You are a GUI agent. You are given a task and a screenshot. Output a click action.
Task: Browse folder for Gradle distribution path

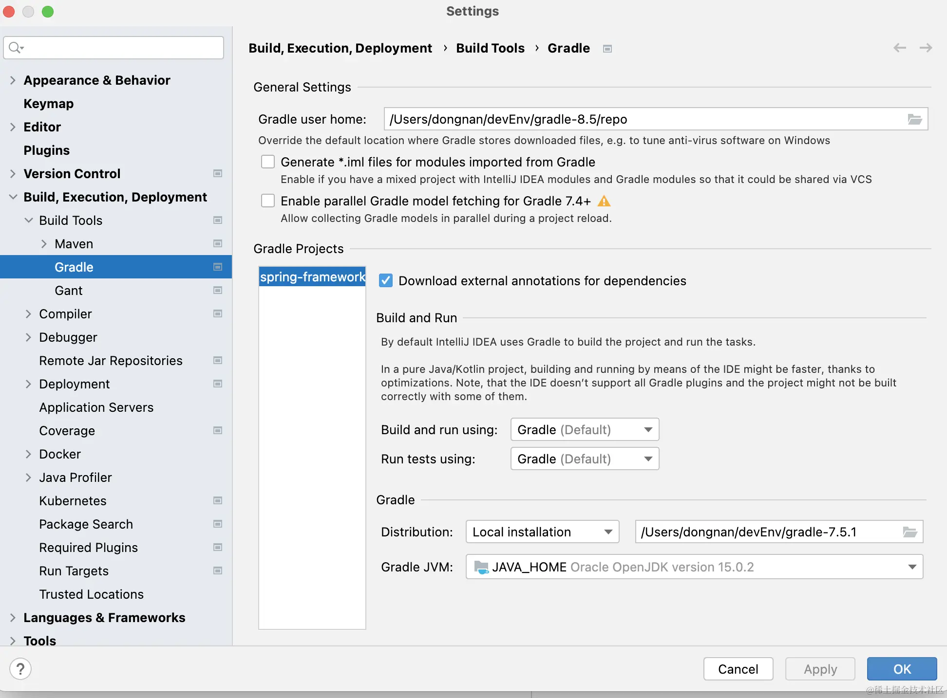coord(909,532)
